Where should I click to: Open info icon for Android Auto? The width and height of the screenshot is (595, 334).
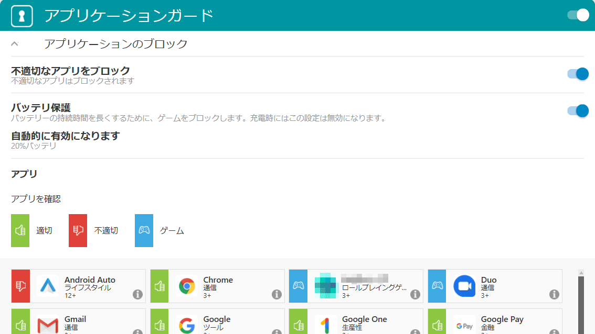click(138, 295)
